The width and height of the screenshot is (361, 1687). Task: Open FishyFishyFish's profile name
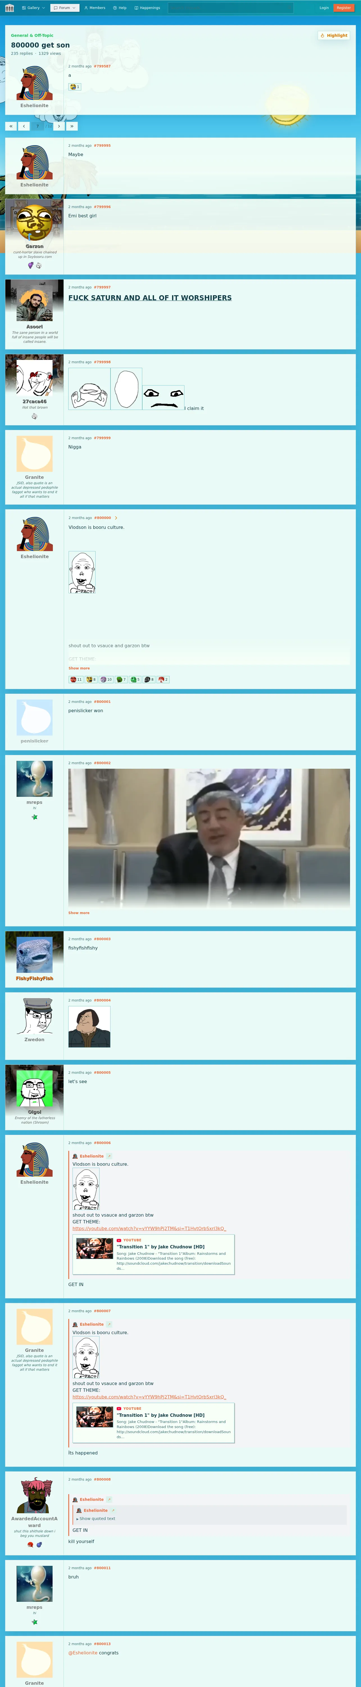pyautogui.click(x=35, y=978)
